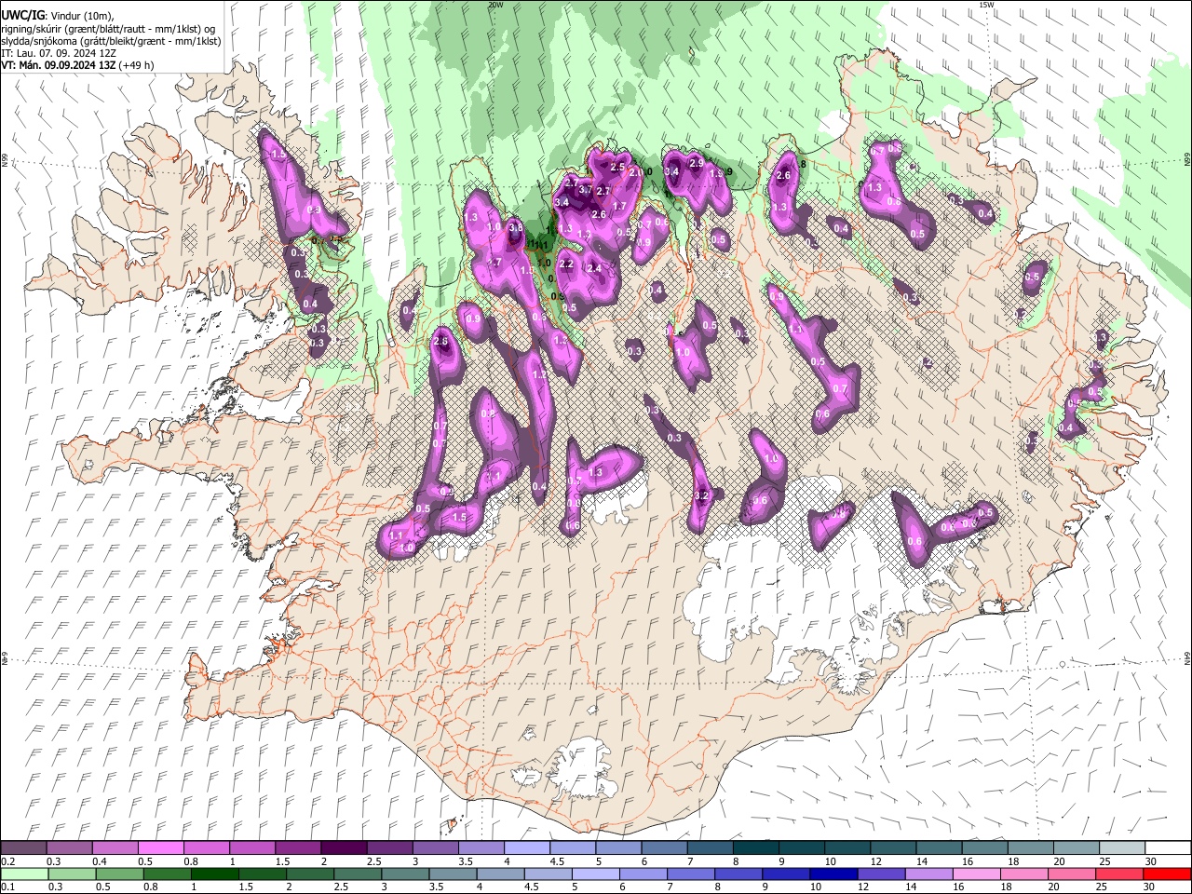Select the dark purple 2 snowfall legend swatch
Image resolution: width=1192 pixels, height=894 pixels.
[343, 848]
